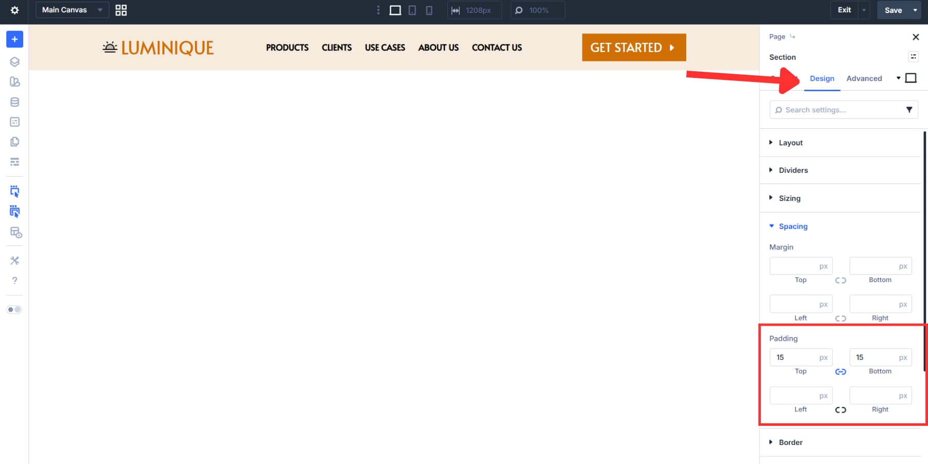Image resolution: width=928 pixels, height=464 pixels.
Task: Select the desktop preview icon
Action: tap(395, 10)
